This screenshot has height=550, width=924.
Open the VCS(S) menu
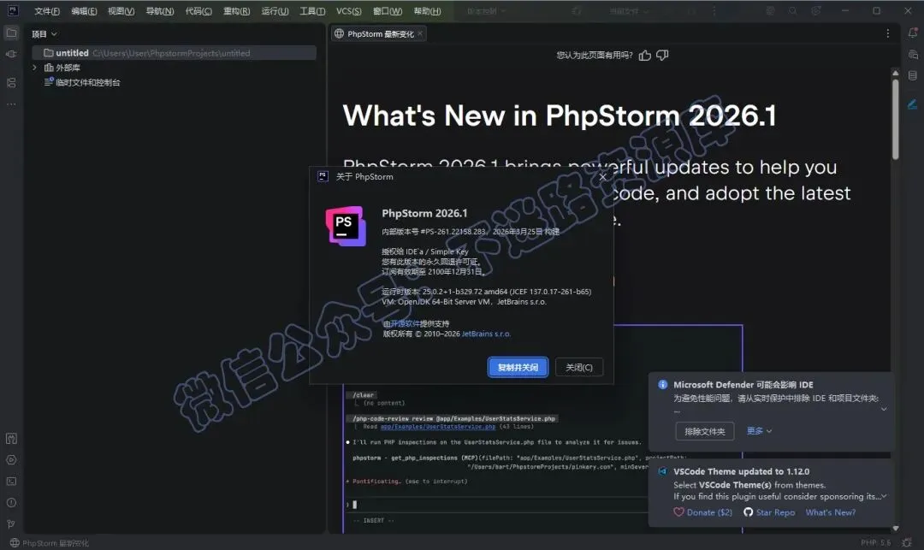tap(349, 11)
